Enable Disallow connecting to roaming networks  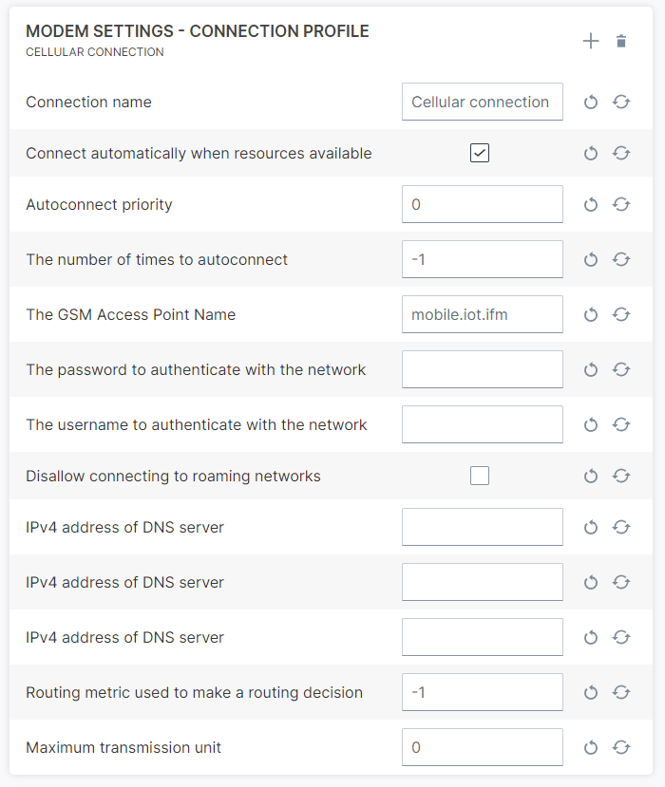(x=480, y=476)
